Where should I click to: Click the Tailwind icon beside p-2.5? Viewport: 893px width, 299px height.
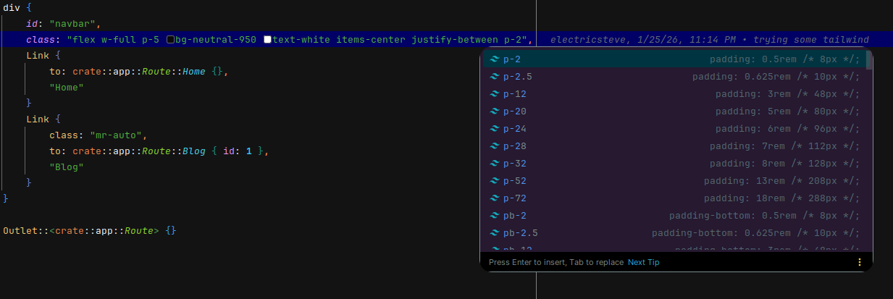pyautogui.click(x=495, y=77)
